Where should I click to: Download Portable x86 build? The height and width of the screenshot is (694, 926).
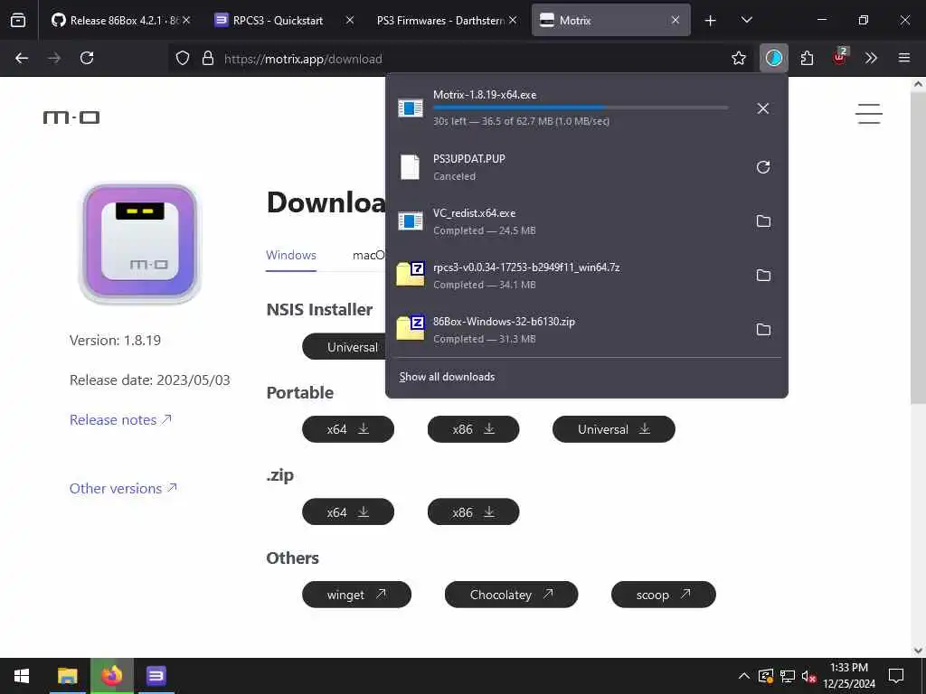[473, 429]
